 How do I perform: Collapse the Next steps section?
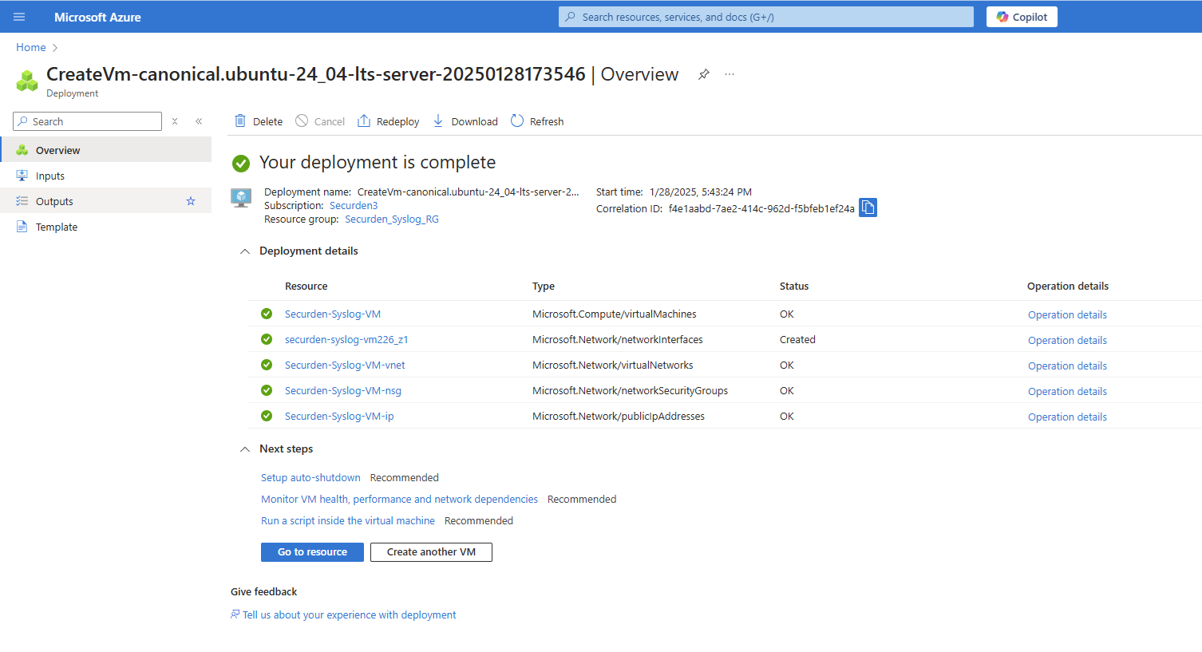pos(245,449)
